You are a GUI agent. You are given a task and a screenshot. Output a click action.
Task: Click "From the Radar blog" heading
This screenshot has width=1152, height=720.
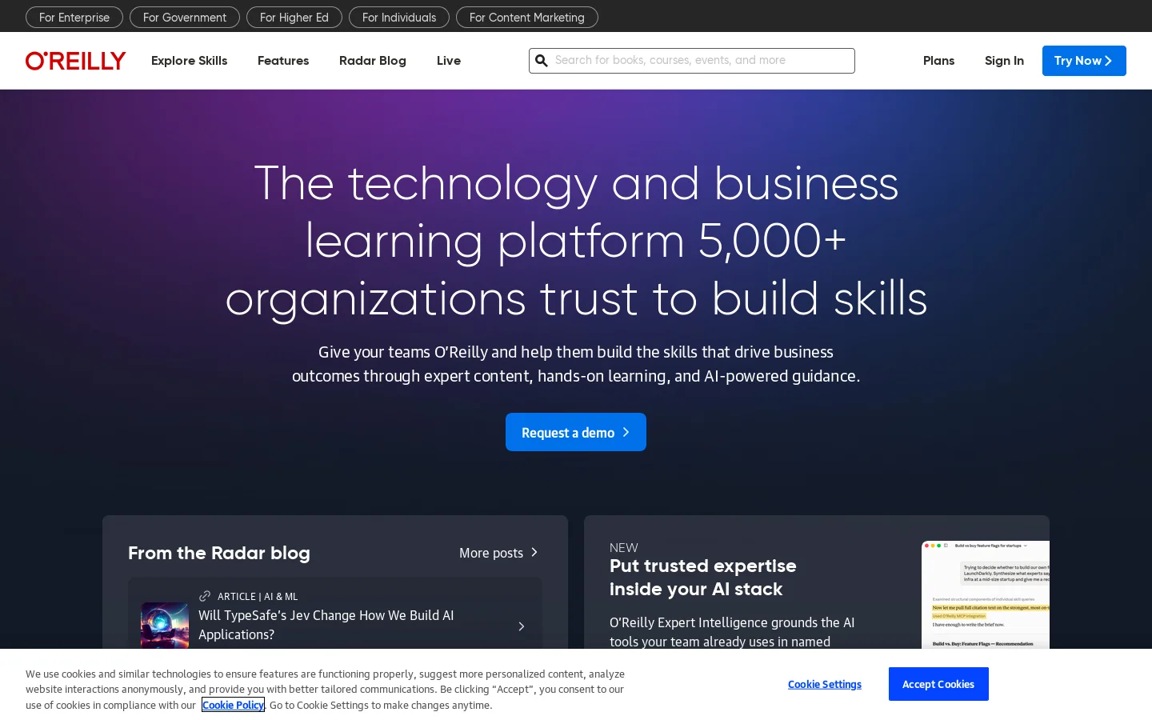tap(219, 553)
